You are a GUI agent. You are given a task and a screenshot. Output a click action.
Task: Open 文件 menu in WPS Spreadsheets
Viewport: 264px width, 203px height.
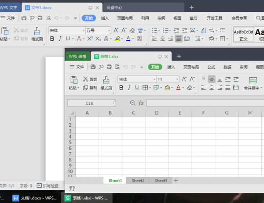pos(77,67)
